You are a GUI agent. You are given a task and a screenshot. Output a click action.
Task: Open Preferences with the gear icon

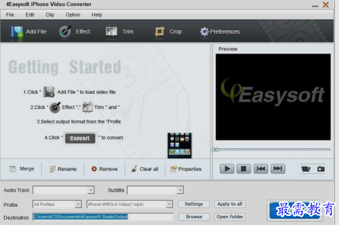click(x=204, y=32)
